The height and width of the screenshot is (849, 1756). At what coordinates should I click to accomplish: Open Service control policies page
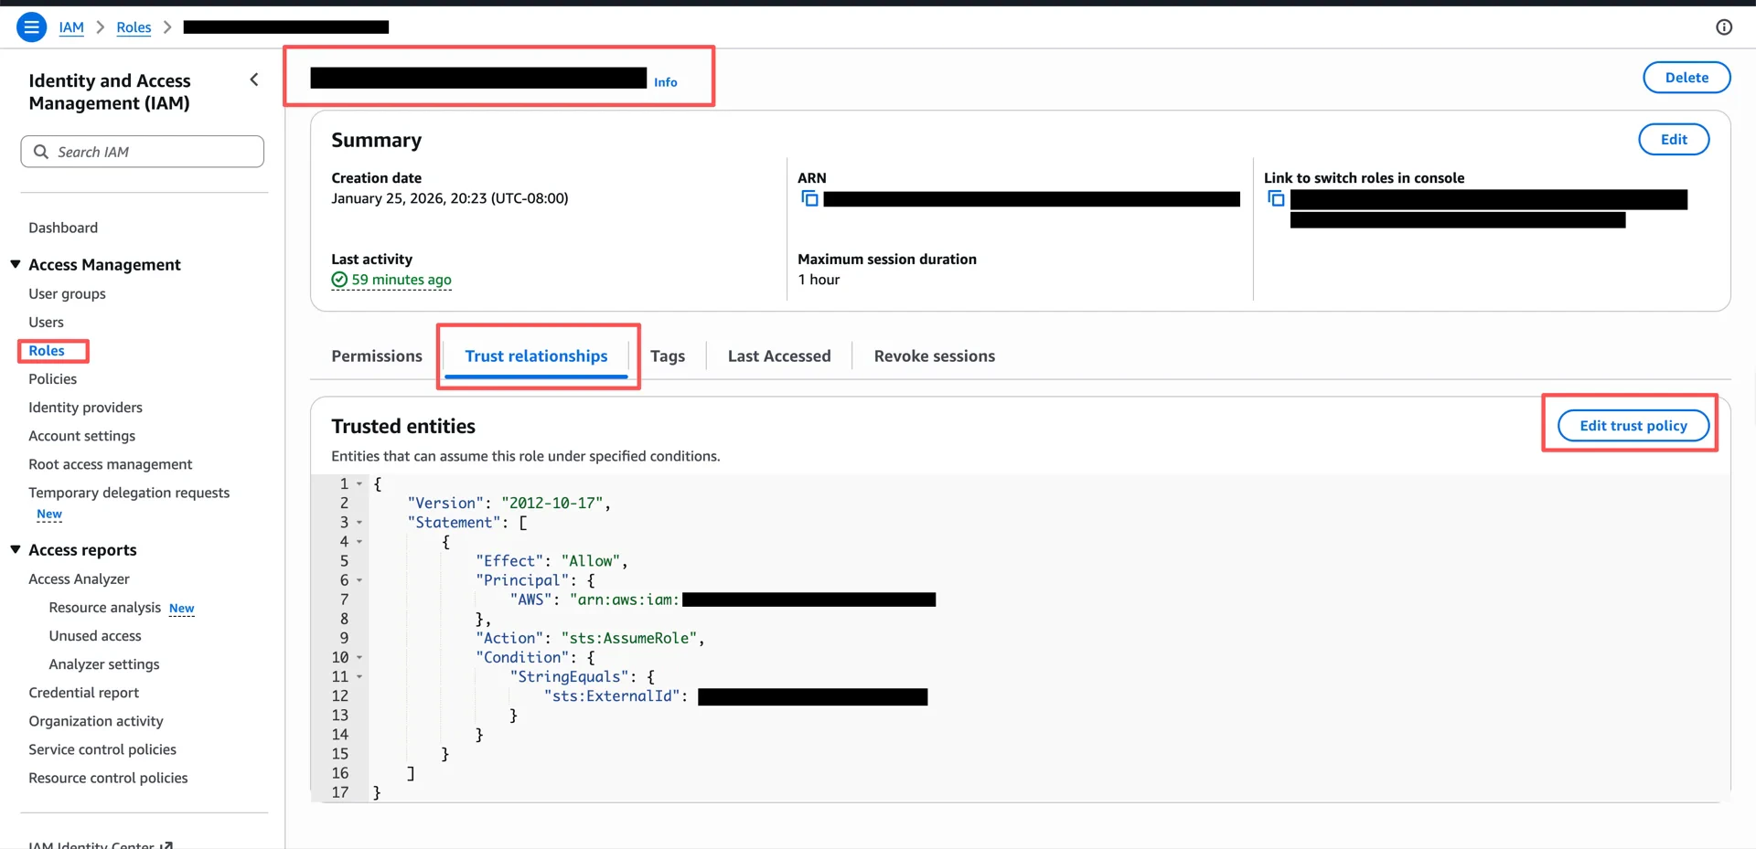(x=102, y=749)
